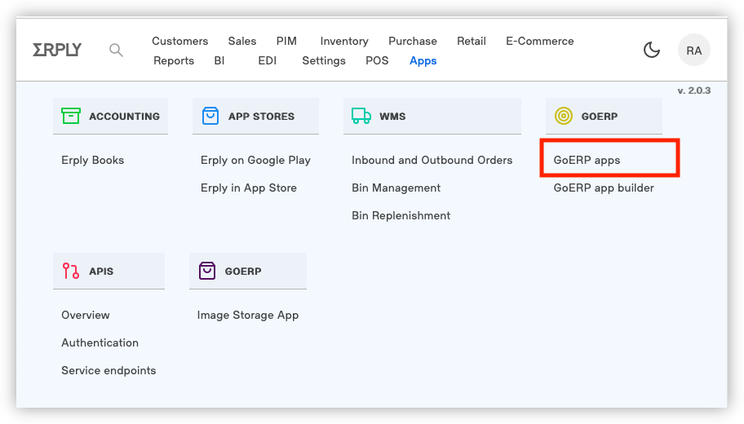Click the APP STORES section header label

pos(261,117)
